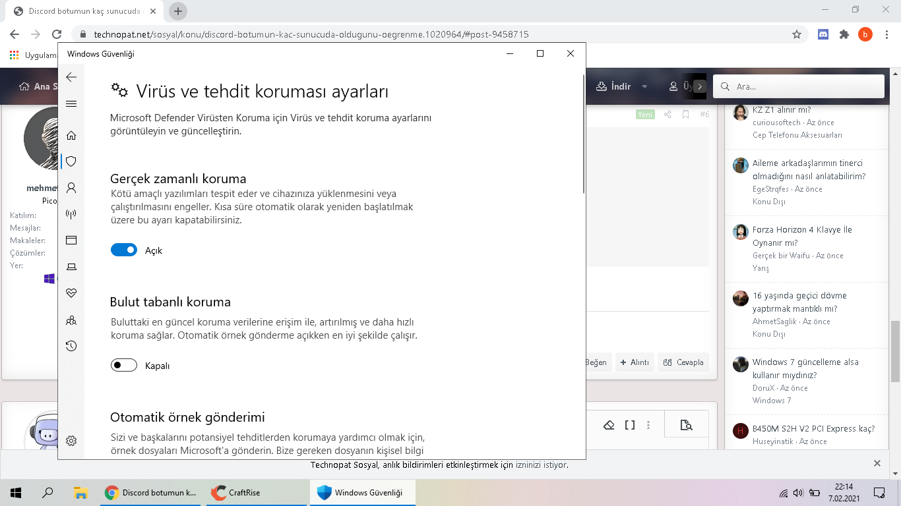Open thread "KZ Z1 alınır mı?"

tap(782, 110)
